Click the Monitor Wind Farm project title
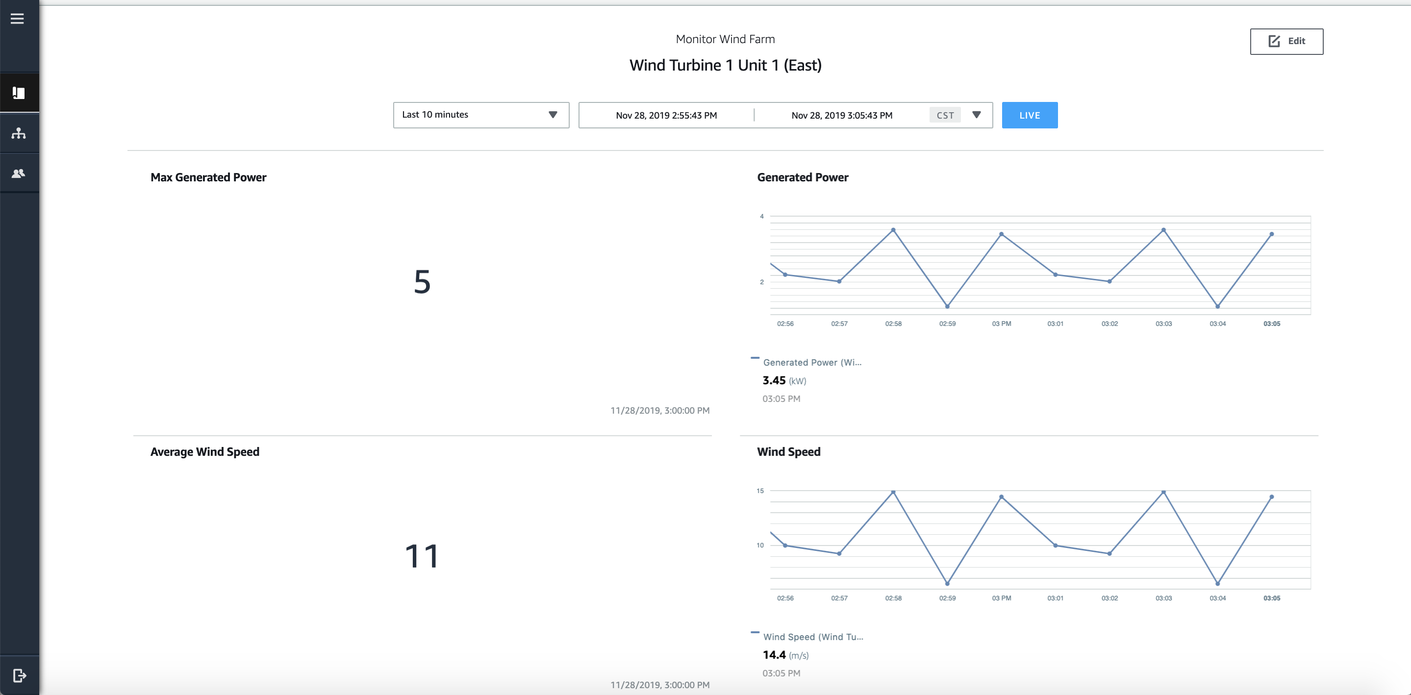Image resolution: width=1411 pixels, height=695 pixels. (x=725, y=39)
